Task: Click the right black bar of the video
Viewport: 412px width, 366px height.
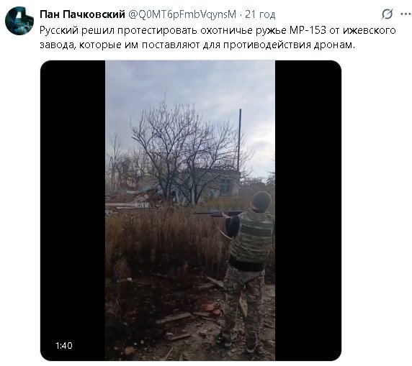Action: tap(308, 210)
